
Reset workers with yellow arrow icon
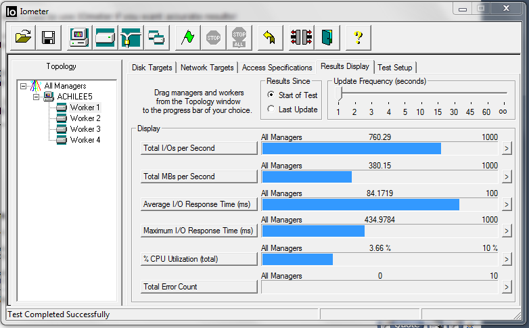[x=270, y=37]
